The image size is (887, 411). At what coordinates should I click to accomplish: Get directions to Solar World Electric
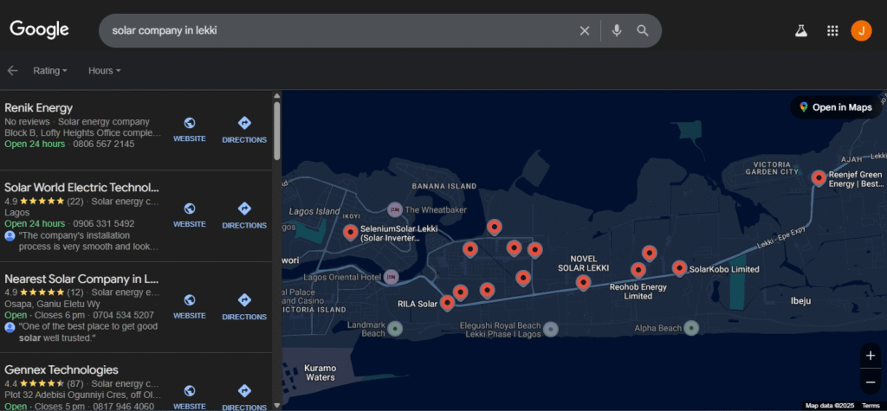coord(244,215)
